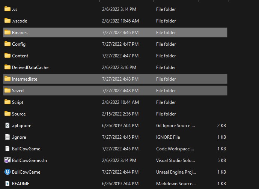
Task: Click the .ignore file icon
Action: point(7,137)
